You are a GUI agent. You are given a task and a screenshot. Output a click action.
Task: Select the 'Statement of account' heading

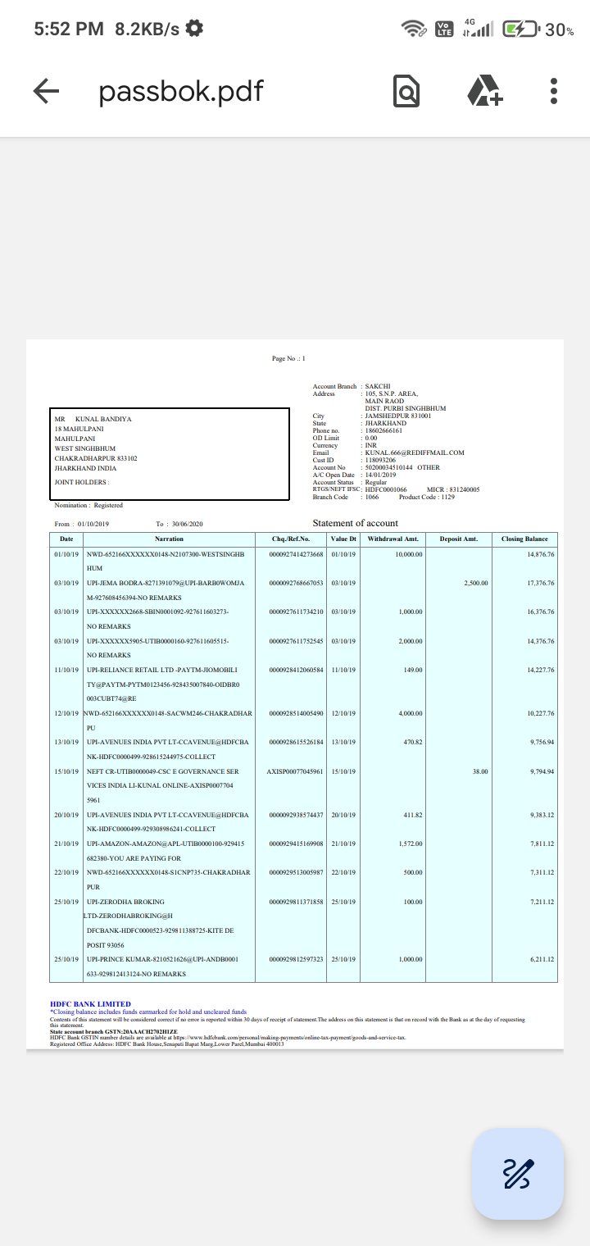coord(355,523)
